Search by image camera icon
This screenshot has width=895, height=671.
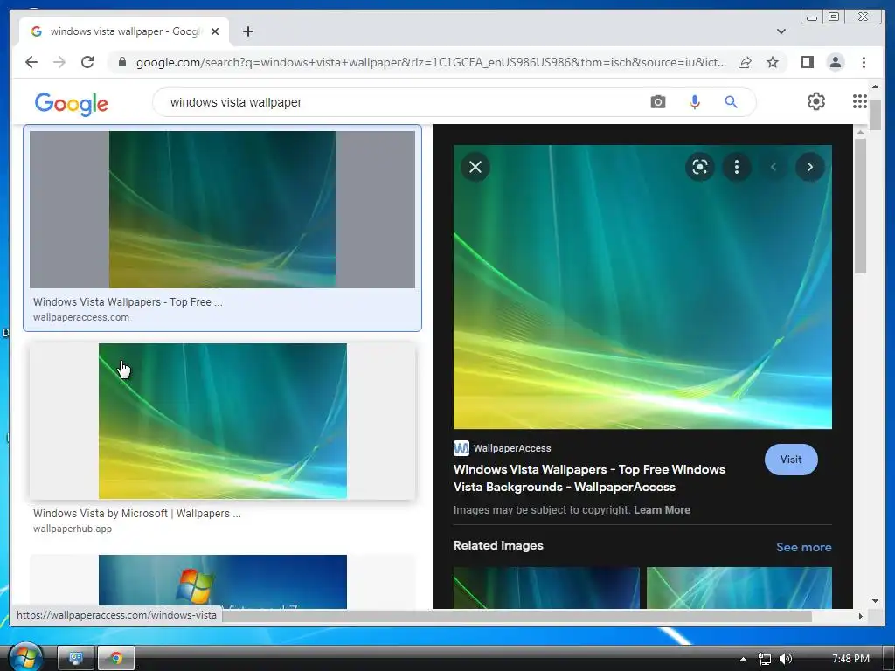tap(657, 102)
